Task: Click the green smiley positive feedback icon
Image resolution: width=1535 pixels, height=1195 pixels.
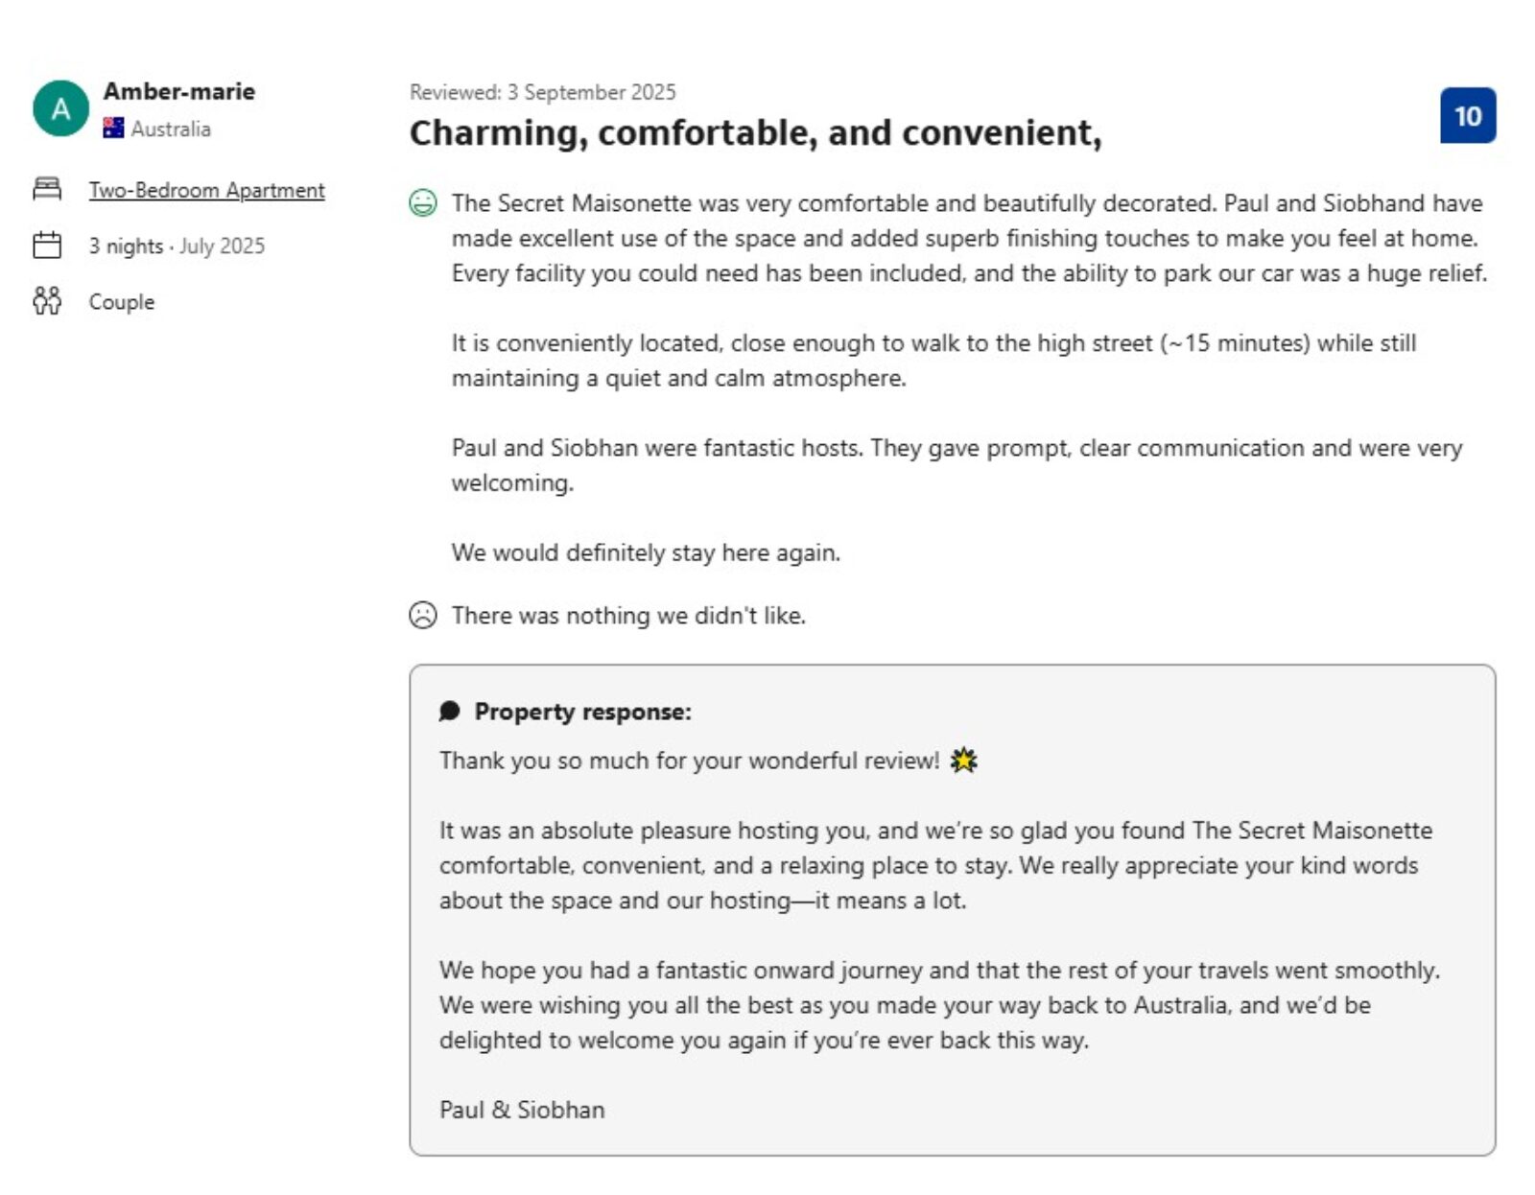Action: coord(423,203)
